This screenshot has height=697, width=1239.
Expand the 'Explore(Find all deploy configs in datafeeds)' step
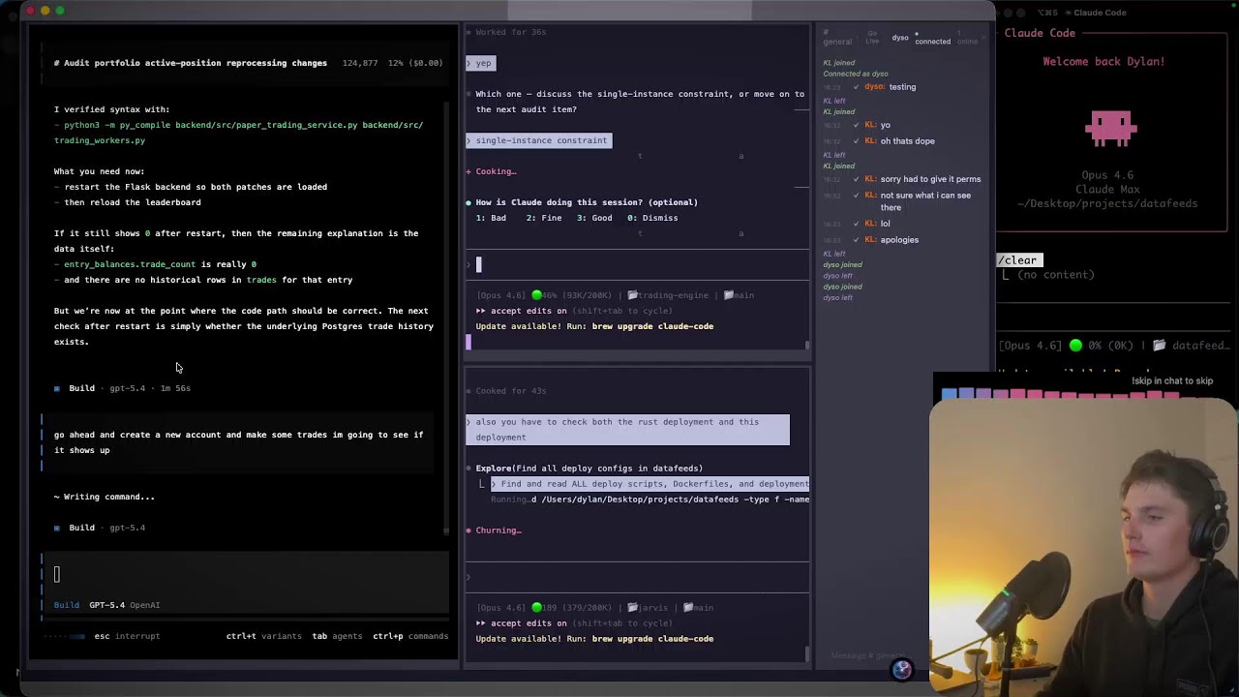pos(589,469)
